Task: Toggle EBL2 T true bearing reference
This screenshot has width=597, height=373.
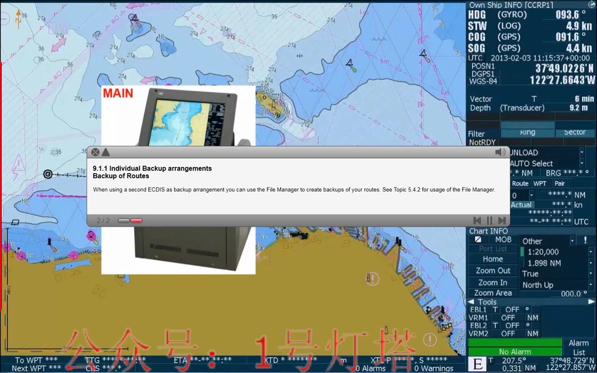Action: 495,326
